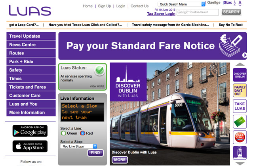Select the Green line radio button

coord(63,133)
